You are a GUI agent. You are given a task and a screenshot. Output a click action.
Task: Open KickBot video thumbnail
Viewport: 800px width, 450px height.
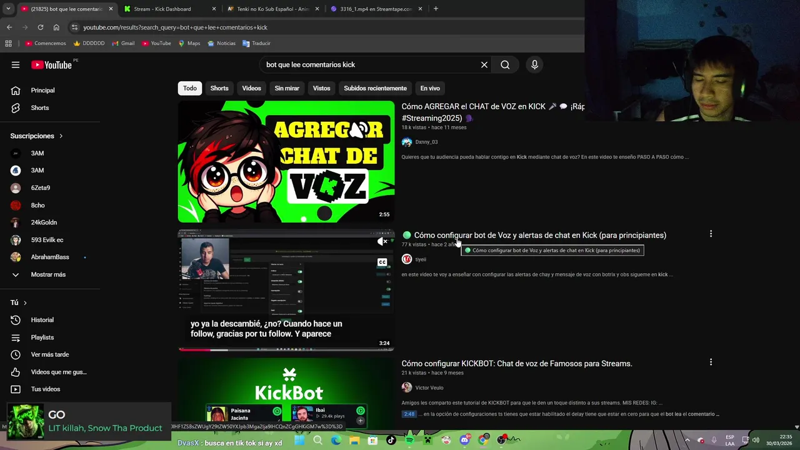(286, 392)
